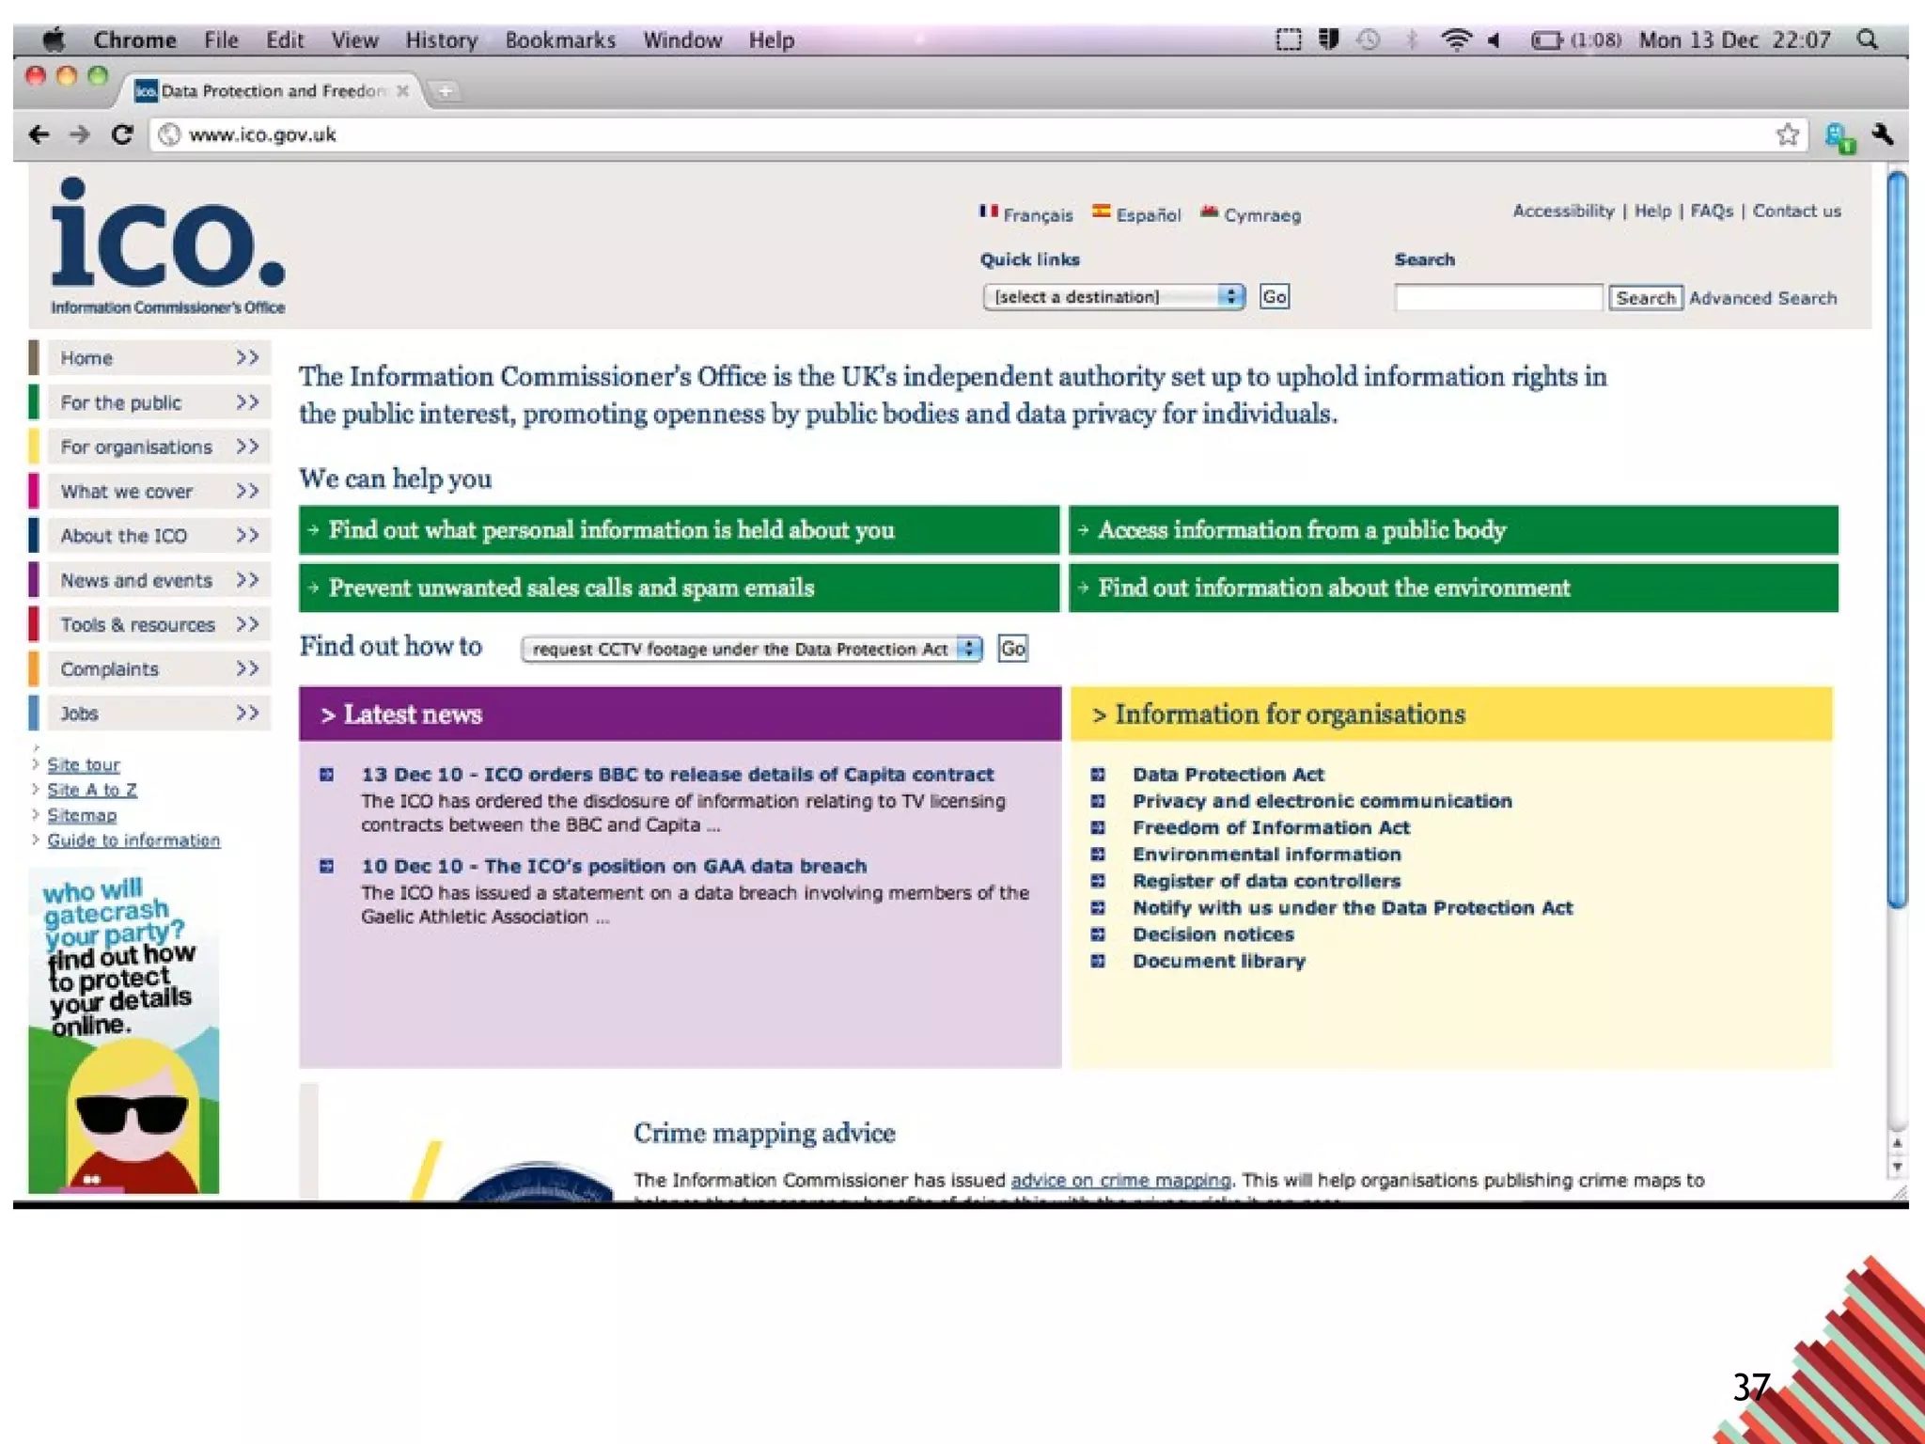Click the Search button
This screenshot has width=1925, height=1444.
[1645, 298]
